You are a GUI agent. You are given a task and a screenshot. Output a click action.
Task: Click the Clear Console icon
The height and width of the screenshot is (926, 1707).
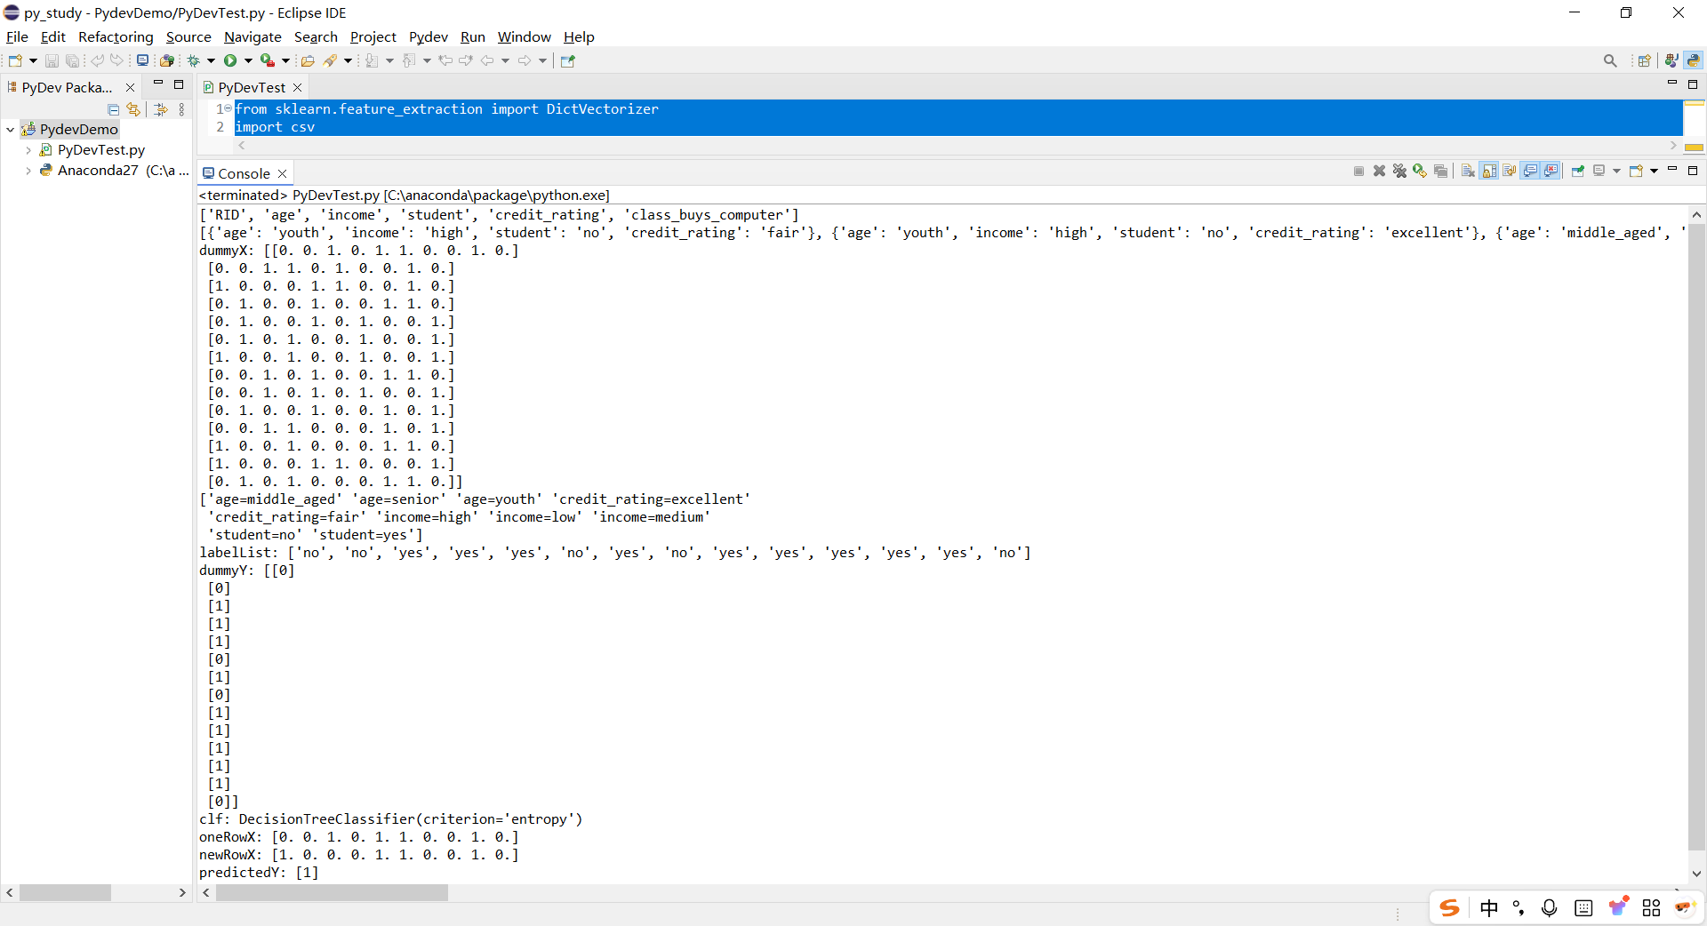click(1468, 171)
